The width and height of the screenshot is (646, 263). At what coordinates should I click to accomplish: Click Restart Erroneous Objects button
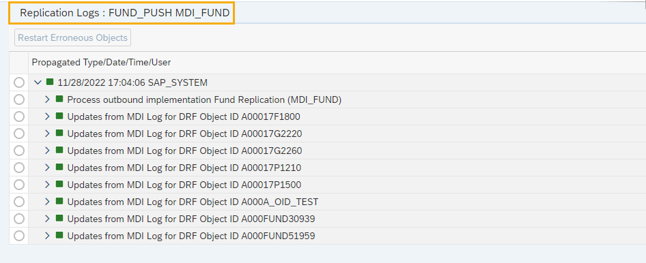click(72, 37)
